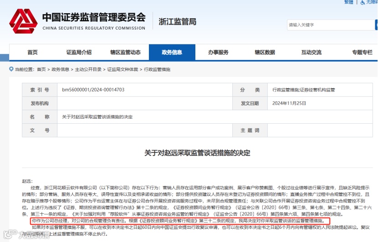Open the 首页 navigation tab
This screenshot has width=378, height=242.
[32, 52]
